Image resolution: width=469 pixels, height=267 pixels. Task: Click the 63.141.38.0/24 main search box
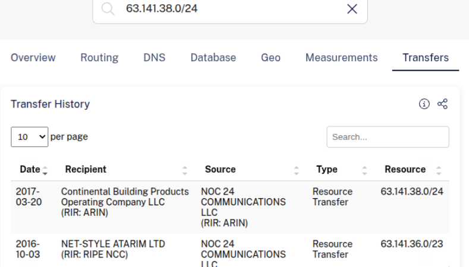tap(226, 9)
